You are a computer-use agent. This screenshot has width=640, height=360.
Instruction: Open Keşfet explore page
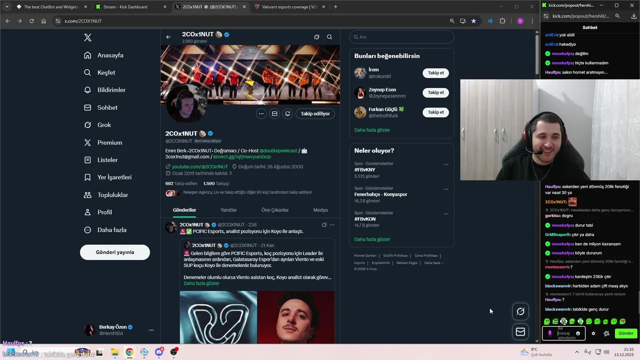tap(100, 72)
